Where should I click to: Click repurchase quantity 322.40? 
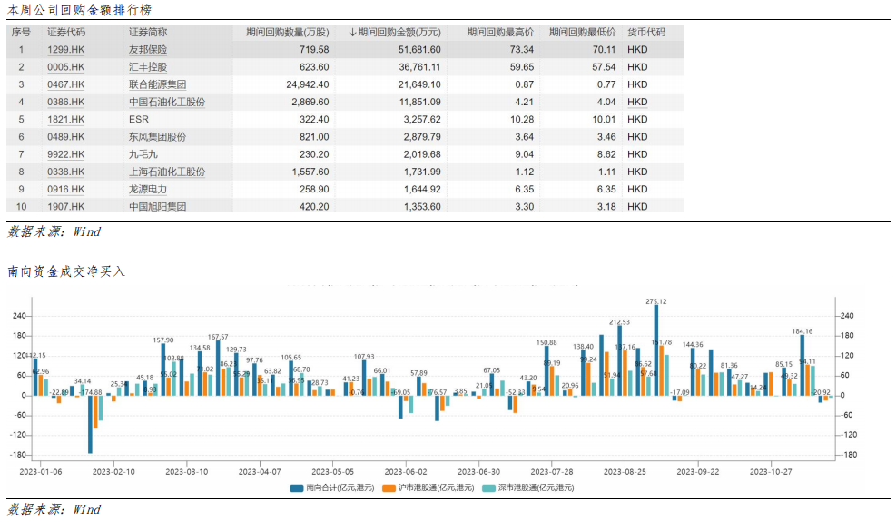(x=314, y=120)
